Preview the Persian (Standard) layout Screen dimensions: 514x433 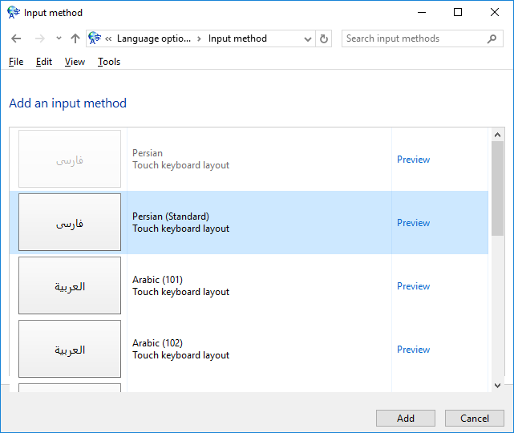[x=413, y=223]
